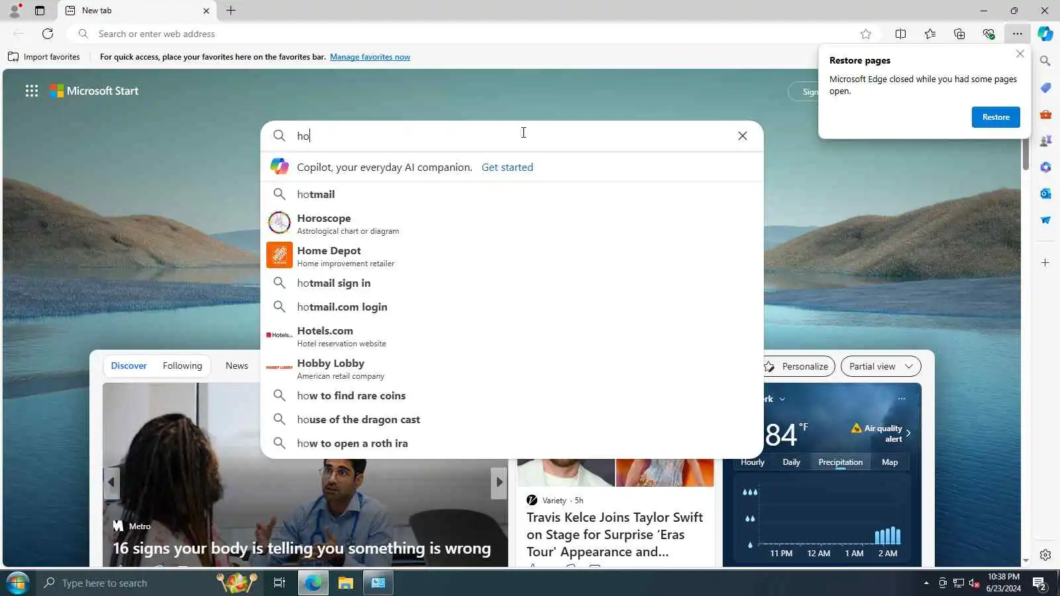Select 'house of the dragon cast' suggestion
The height and width of the screenshot is (596, 1060).
click(x=512, y=419)
